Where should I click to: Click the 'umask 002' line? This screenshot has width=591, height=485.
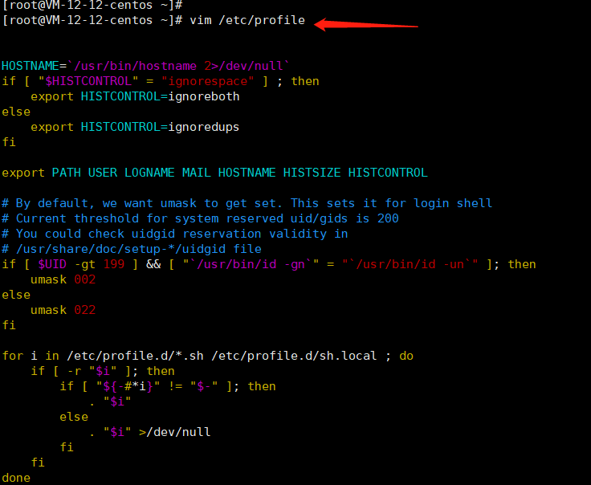point(63,279)
